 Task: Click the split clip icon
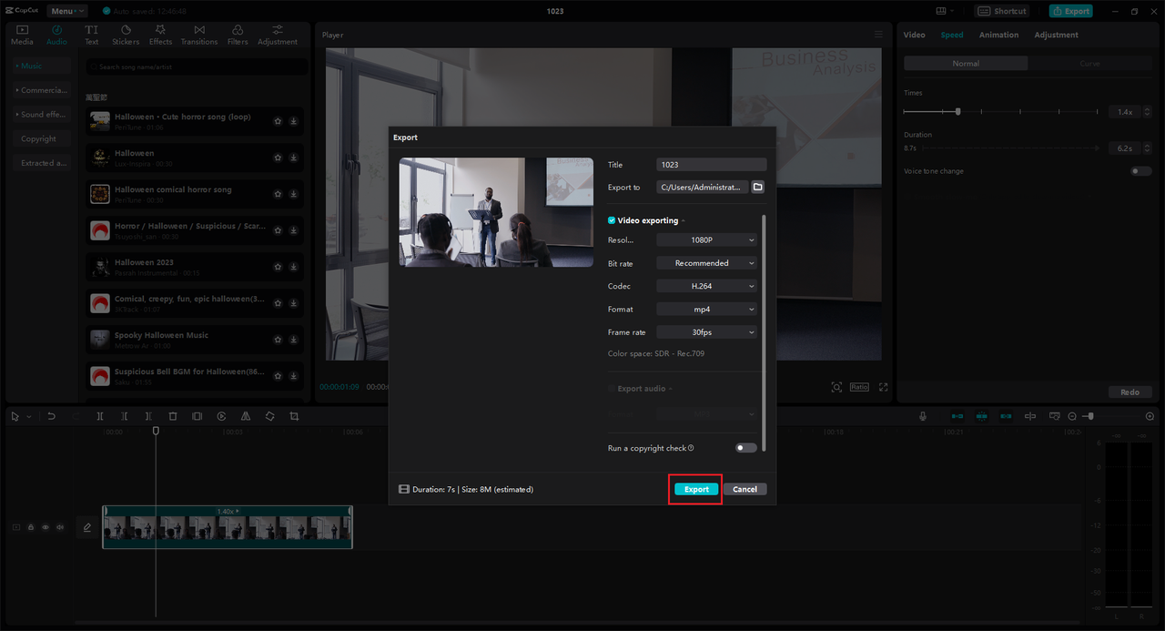(100, 416)
